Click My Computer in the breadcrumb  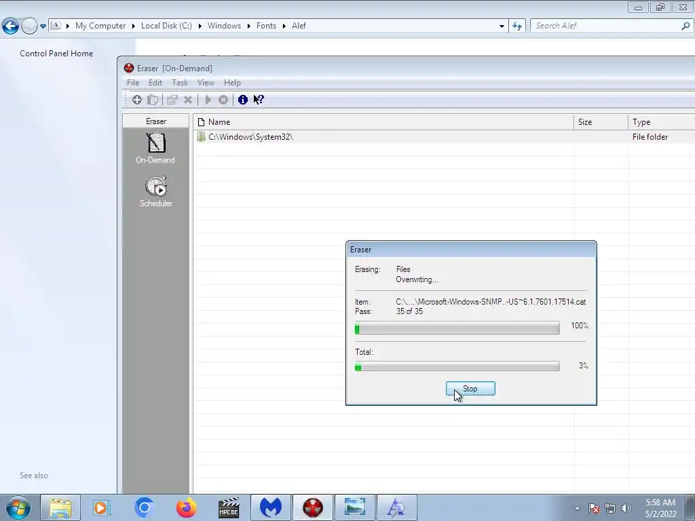100,26
